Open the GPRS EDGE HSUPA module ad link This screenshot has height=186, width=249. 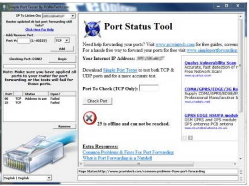(211, 115)
